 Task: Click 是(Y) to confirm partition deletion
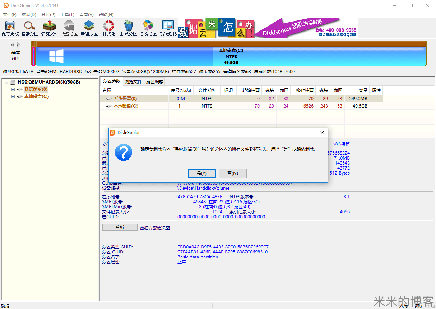(x=201, y=173)
